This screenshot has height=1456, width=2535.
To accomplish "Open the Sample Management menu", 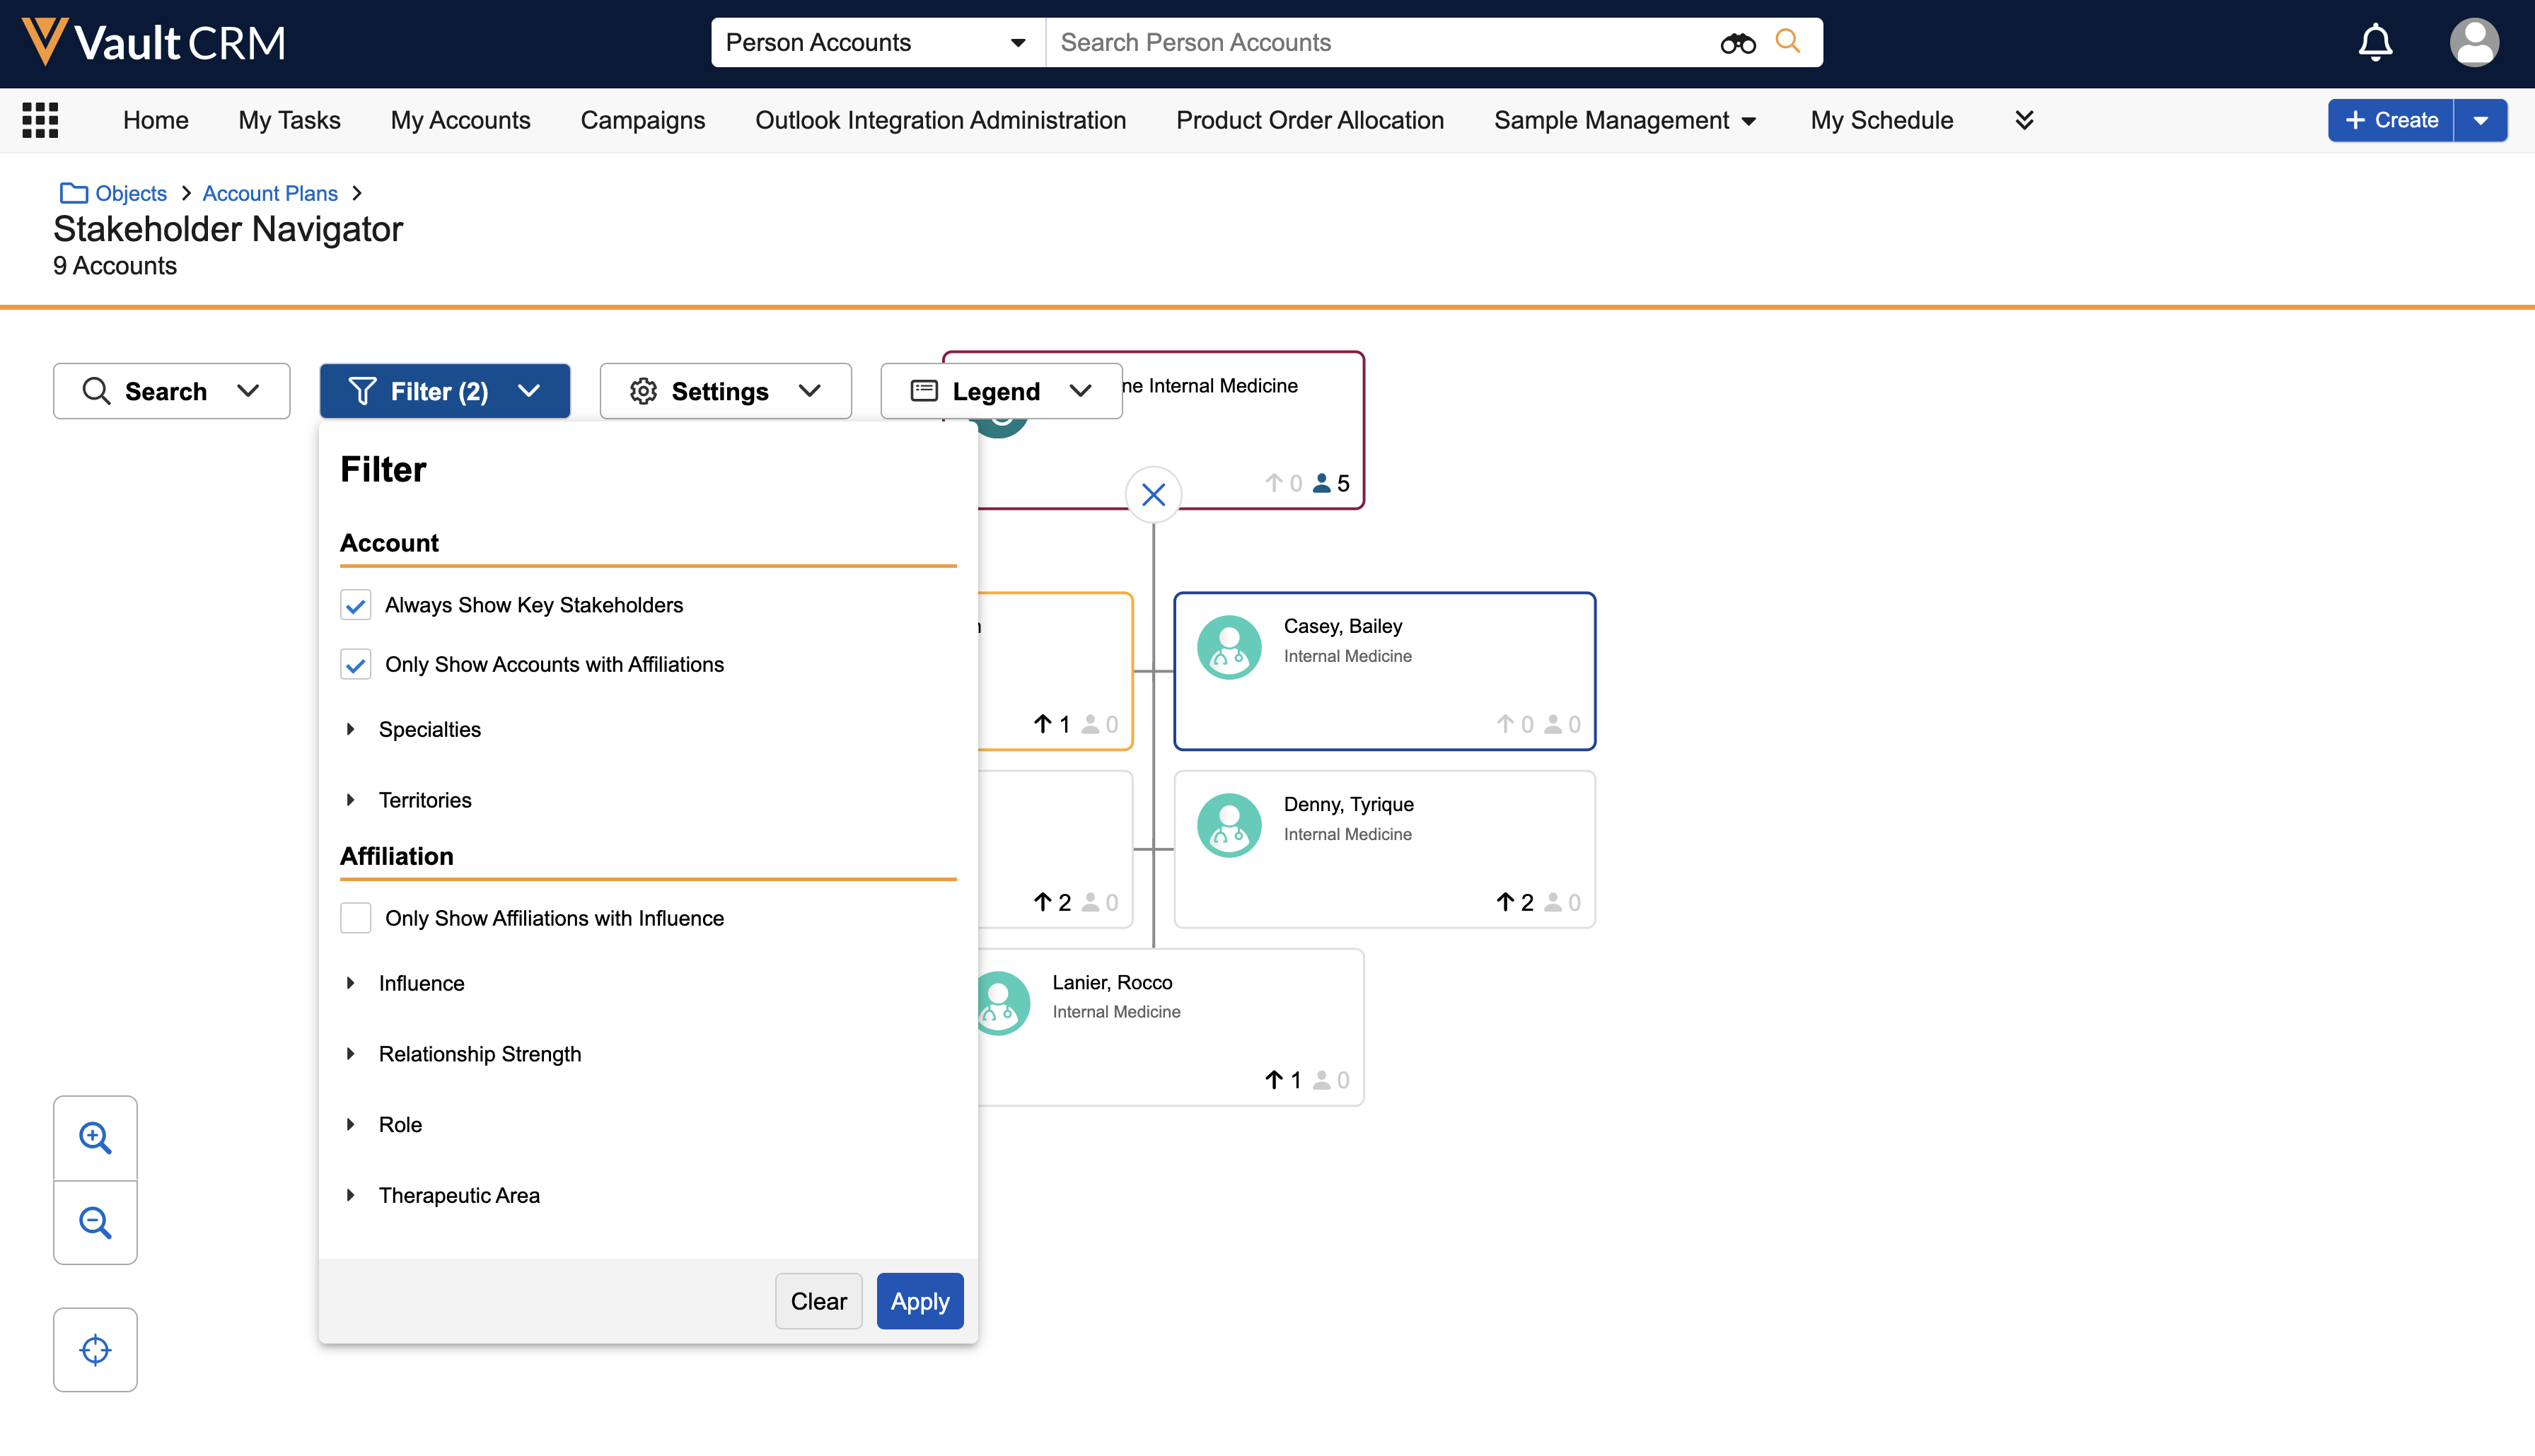I will click(x=1624, y=120).
